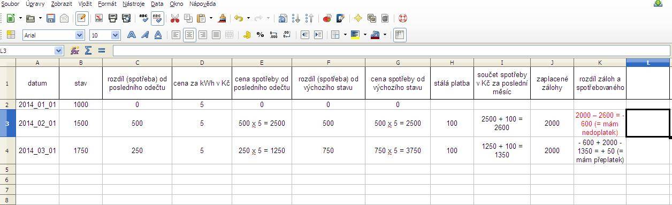Click the Function equals button
Screen dimensions: 672x205
click(102, 50)
